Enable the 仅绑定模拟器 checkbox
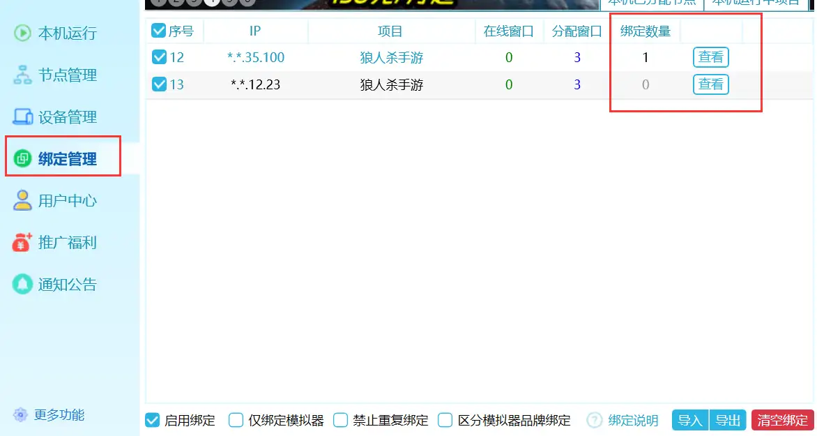This screenshot has height=436, width=817. point(236,420)
